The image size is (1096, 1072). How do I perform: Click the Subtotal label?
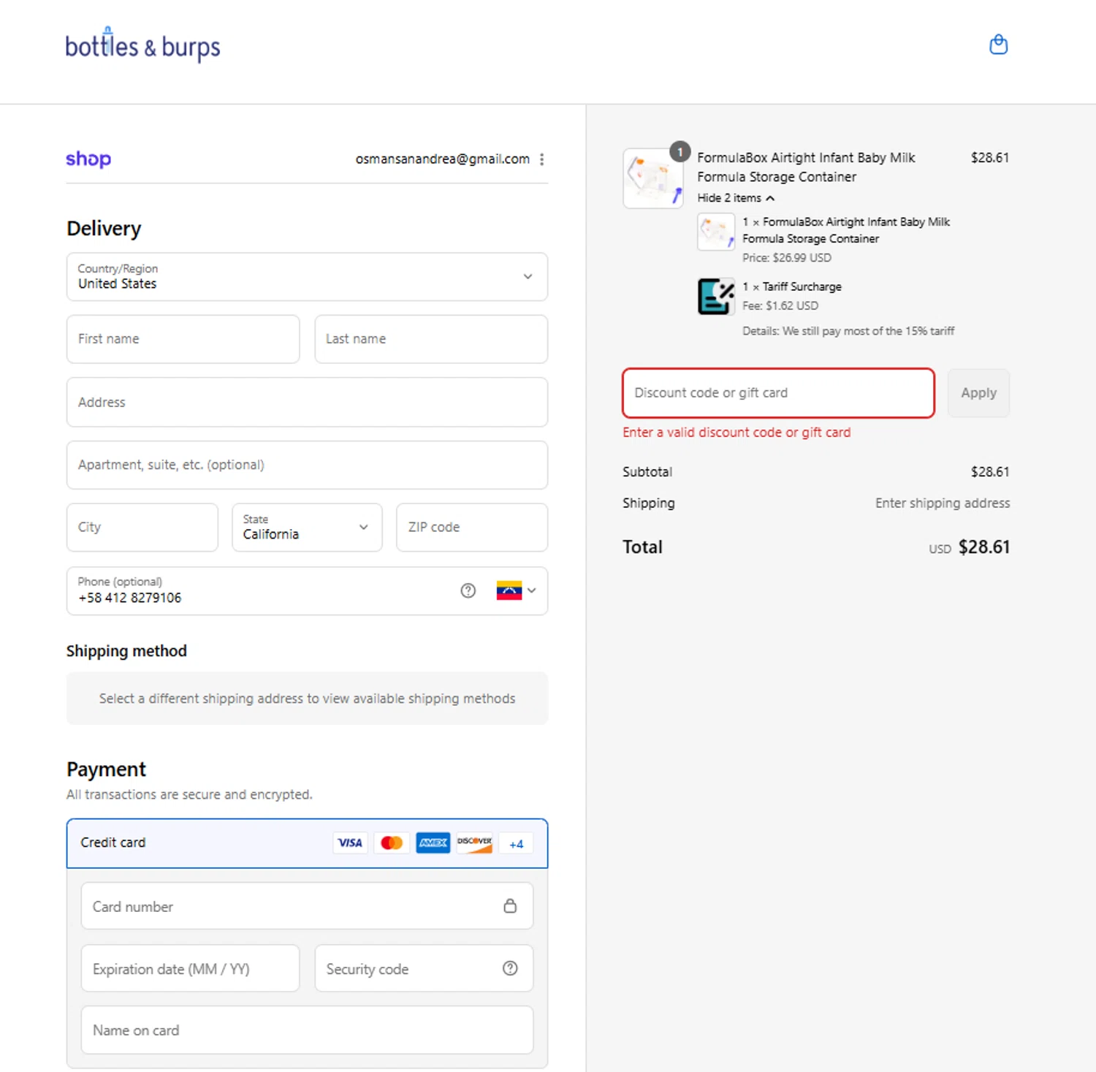pyautogui.click(x=647, y=472)
